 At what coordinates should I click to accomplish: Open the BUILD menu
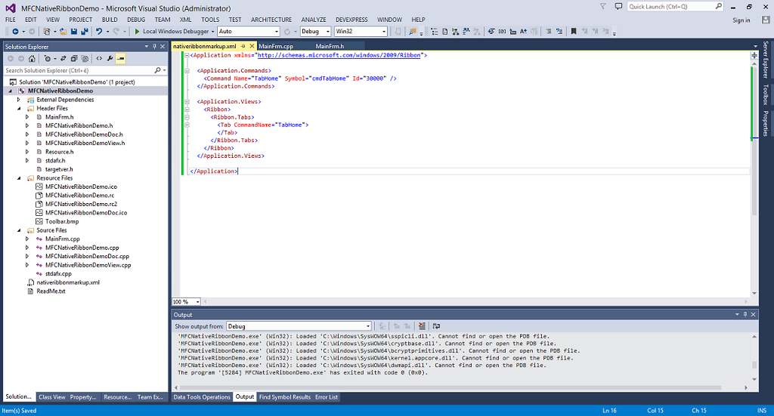[110, 20]
